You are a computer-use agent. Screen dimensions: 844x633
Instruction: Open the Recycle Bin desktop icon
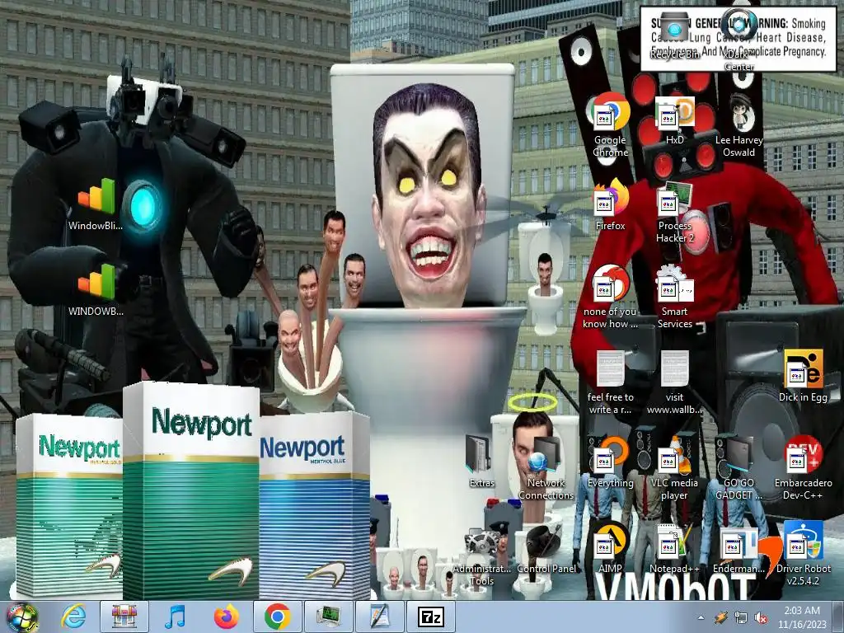[x=674, y=35]
